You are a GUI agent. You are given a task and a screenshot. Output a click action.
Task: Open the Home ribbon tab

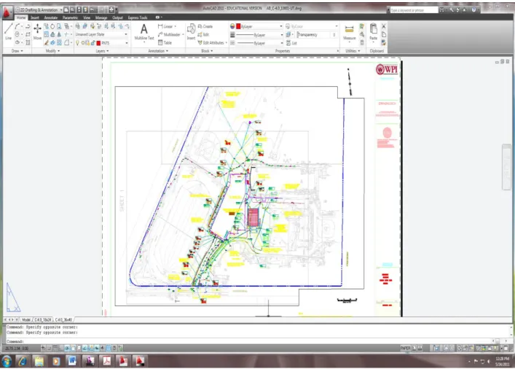(x=21, y=18)
